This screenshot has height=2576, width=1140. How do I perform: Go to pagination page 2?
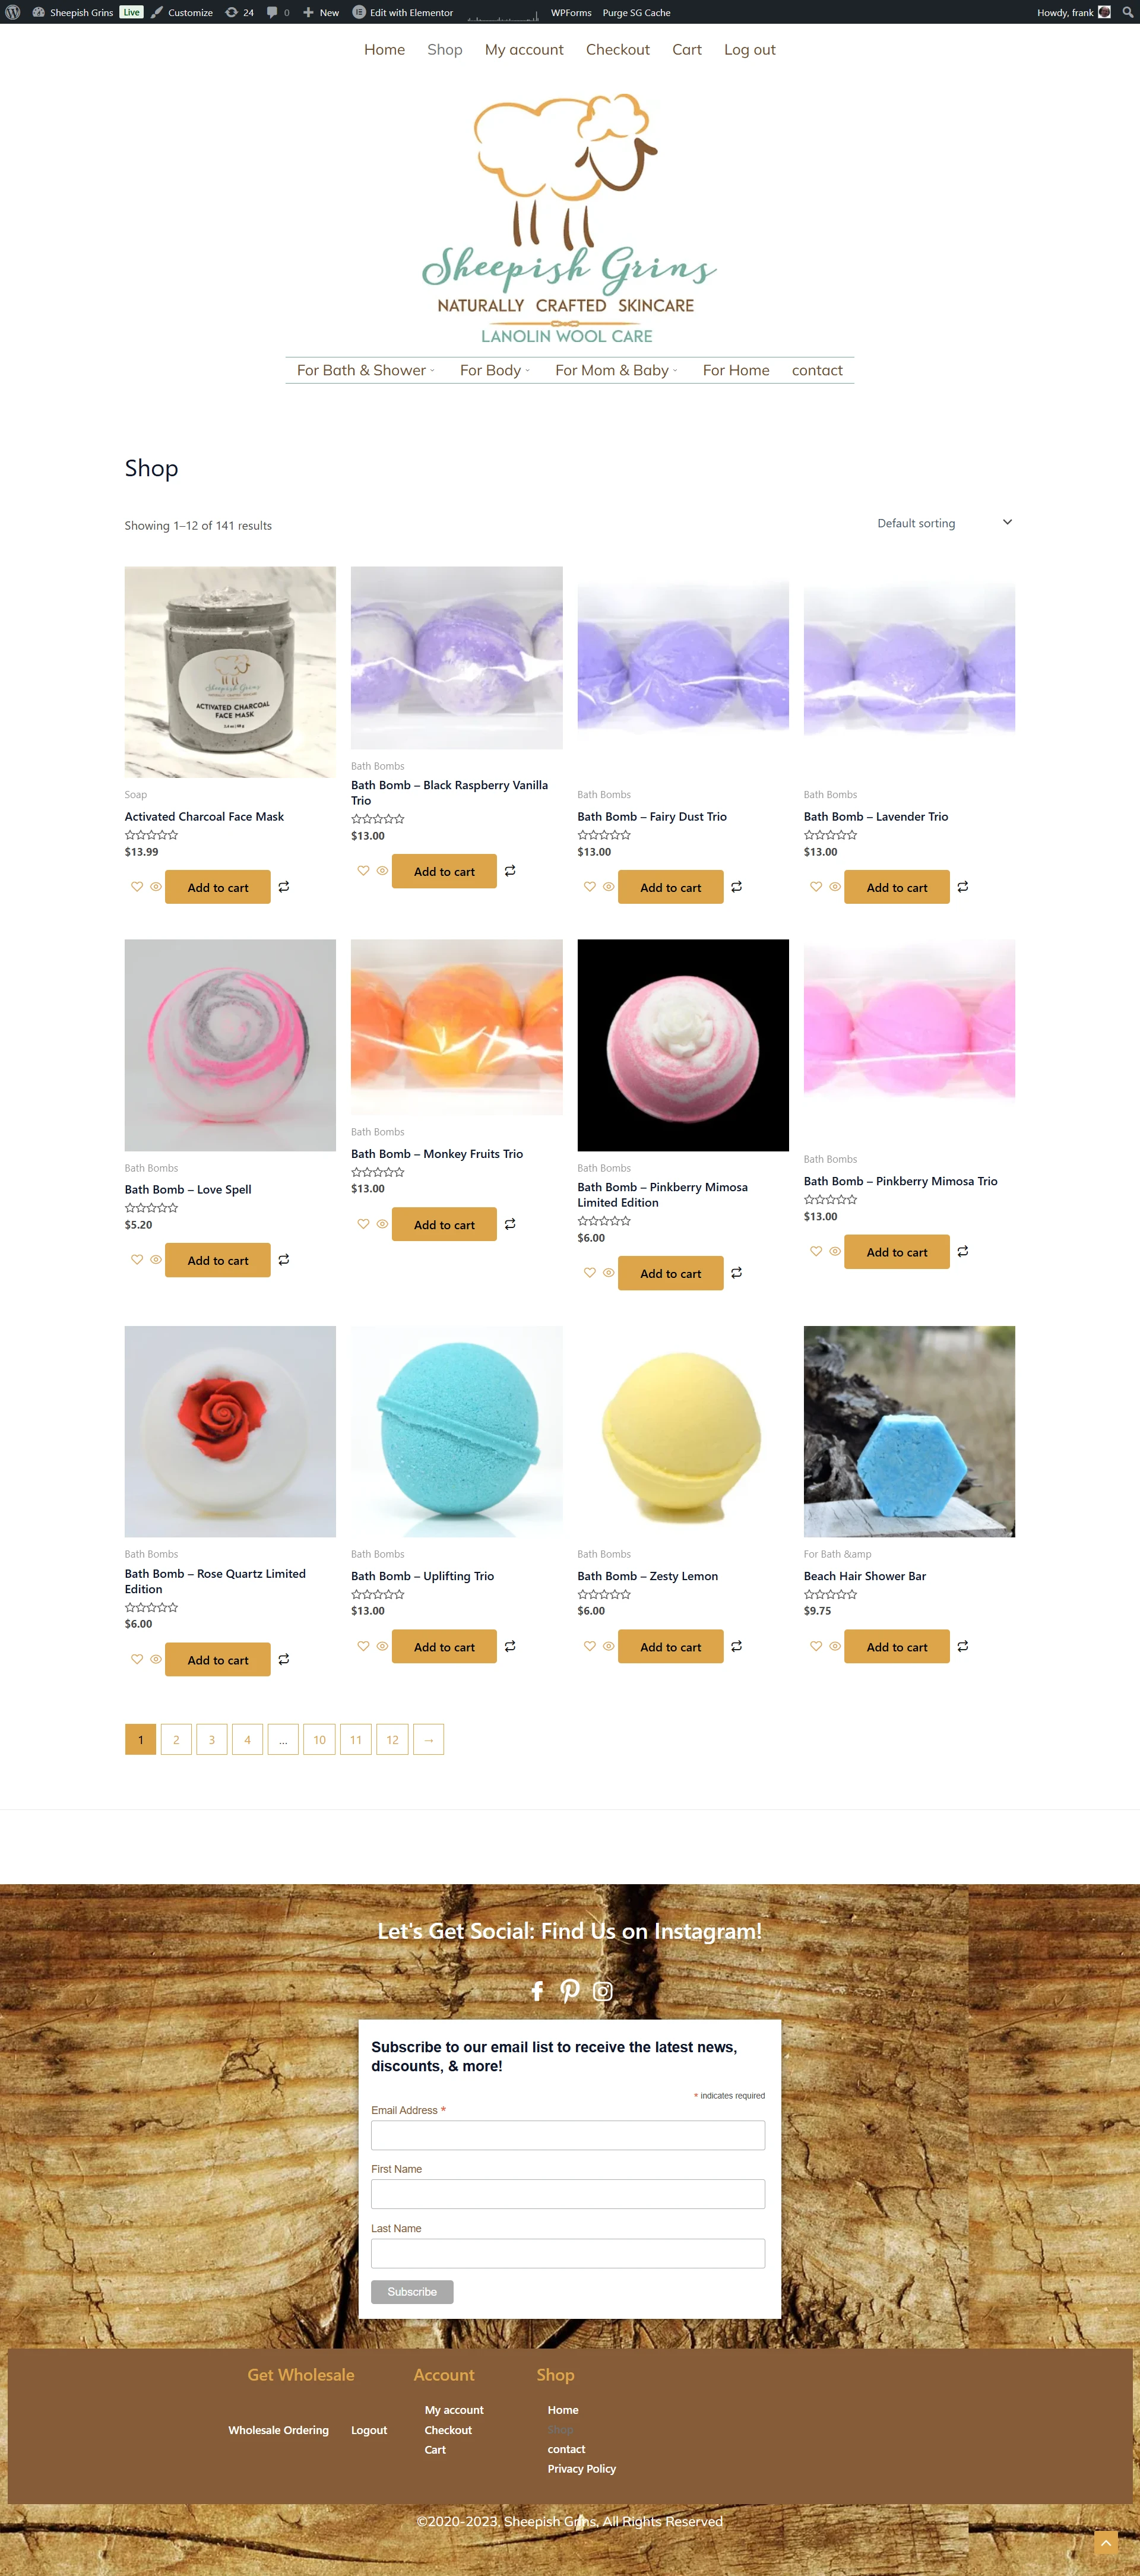point(176,1739)
